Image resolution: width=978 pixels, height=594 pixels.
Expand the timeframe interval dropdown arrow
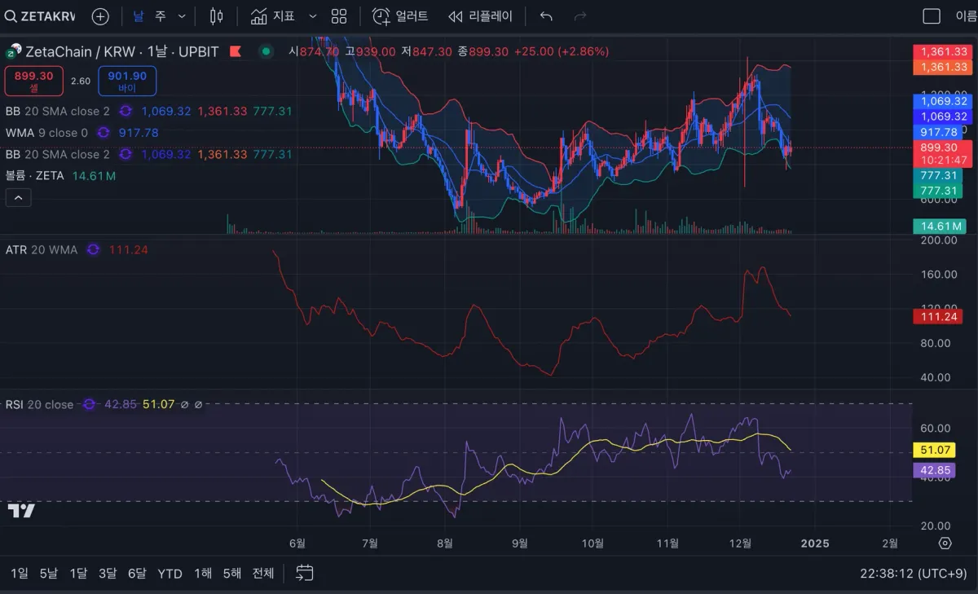tap(182, 16)
